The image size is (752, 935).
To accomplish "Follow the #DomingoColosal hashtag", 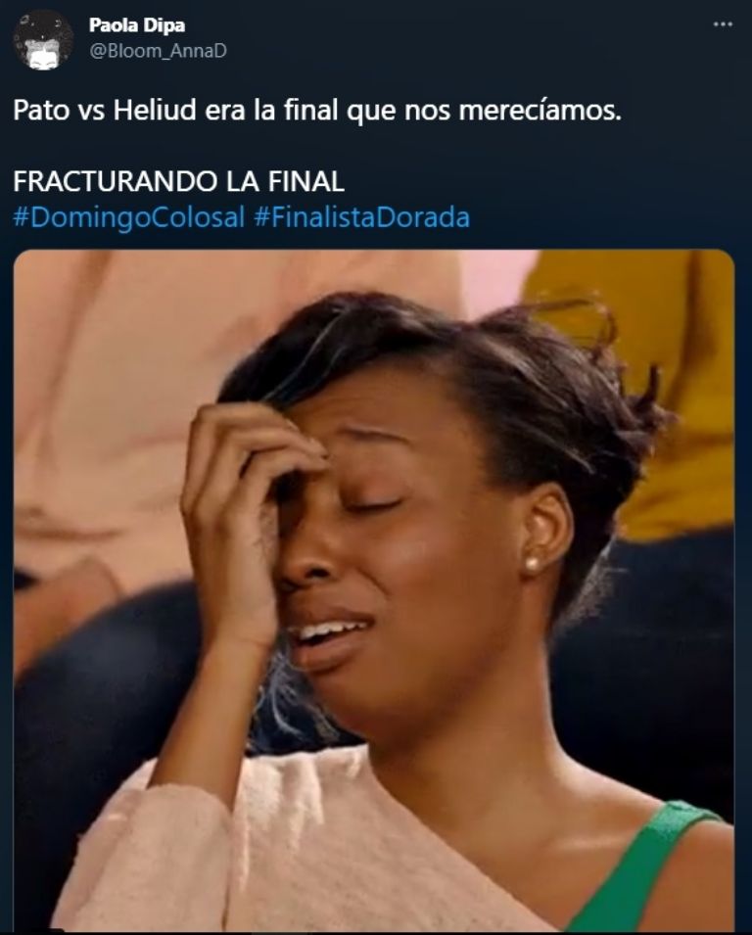I will pyautogui.click(x=129, y=217).
